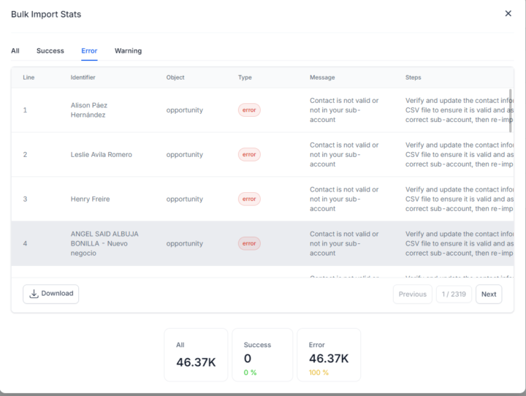Image resolution: width=526 pixels, height=396 pixels.
Task: Click the error badge for Leslie Avila Romero
Action: [249, 154]
